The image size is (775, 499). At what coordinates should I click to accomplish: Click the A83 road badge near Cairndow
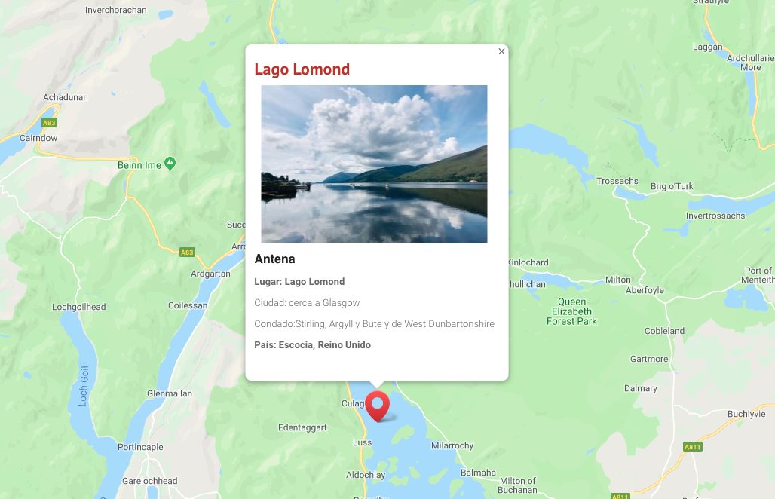pos(49,123)
